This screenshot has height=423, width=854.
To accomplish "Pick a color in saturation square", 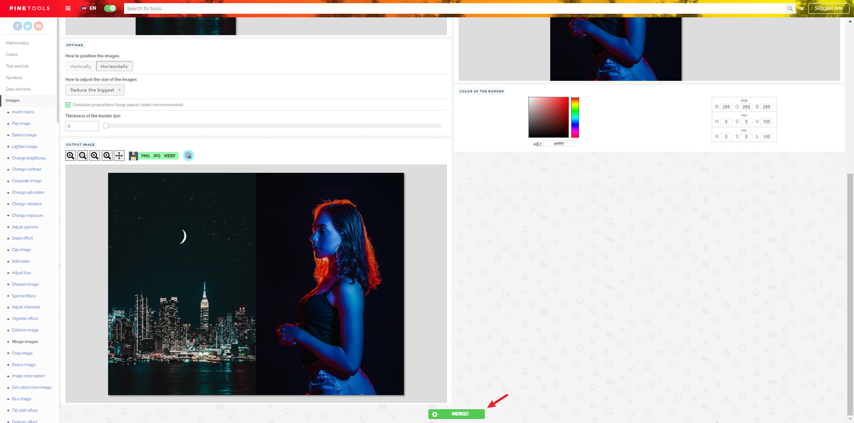I will (548, 117).
